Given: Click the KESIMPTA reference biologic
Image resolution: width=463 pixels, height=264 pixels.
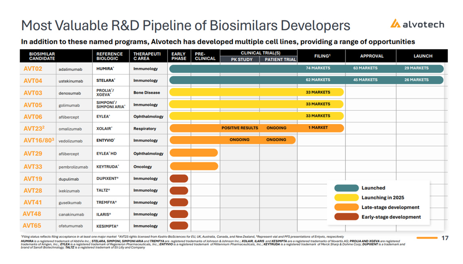Looking at the screenshot, I should pos(107,226).
